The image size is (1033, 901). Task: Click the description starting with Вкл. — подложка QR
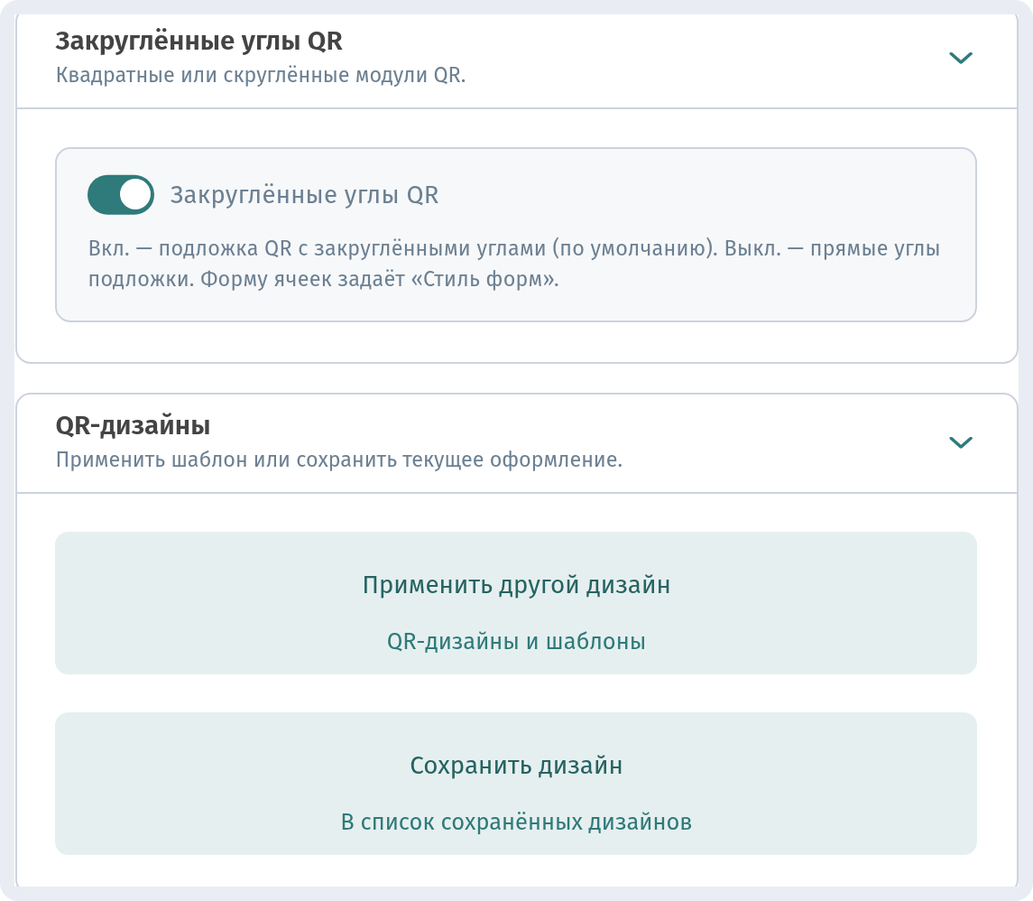coord(514,264)
